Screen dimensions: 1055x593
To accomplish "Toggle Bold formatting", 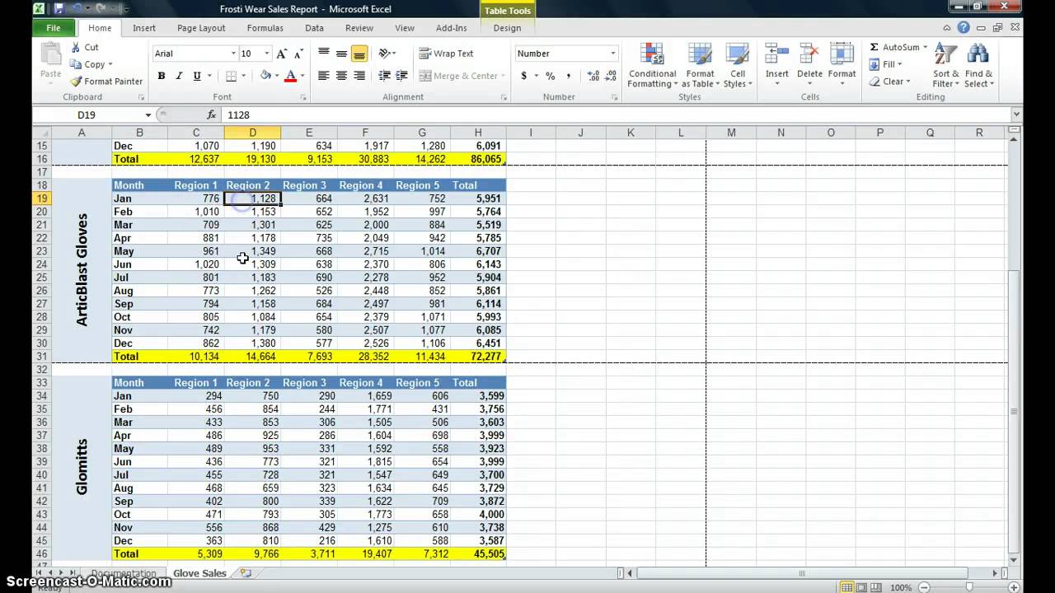I will click(x=162, y=76).
